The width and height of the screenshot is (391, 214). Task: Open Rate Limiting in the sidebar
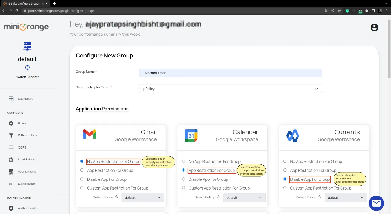pyautogui.click(x=27, y=172)
